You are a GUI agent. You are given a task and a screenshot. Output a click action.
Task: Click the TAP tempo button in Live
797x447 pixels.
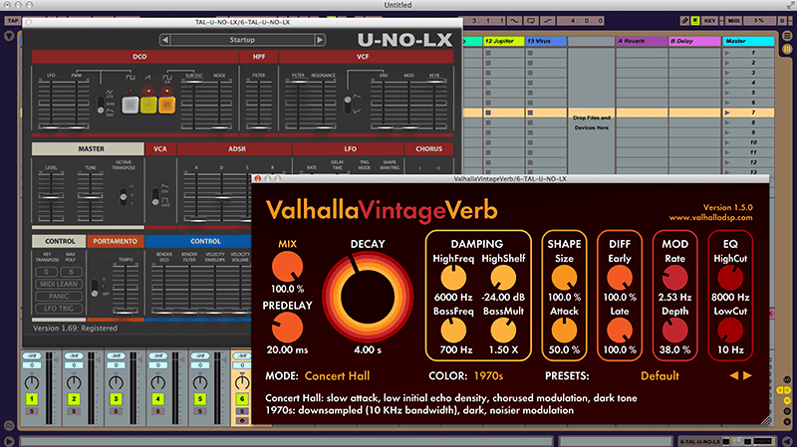pos(13,21)
